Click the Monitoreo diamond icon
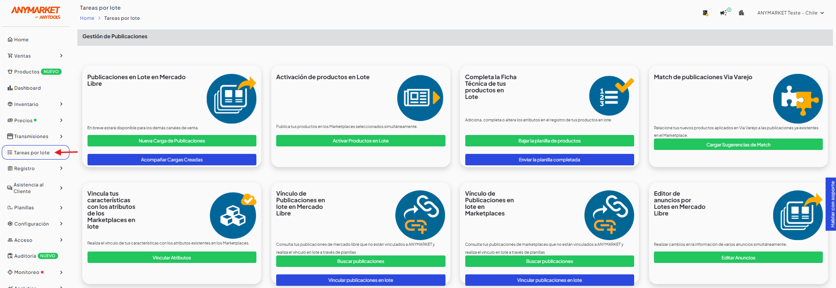Image resolution: width=836 pixels, height=288 pixels. 10,272
